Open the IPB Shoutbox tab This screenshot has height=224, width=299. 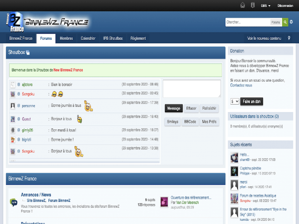point(113,38)
